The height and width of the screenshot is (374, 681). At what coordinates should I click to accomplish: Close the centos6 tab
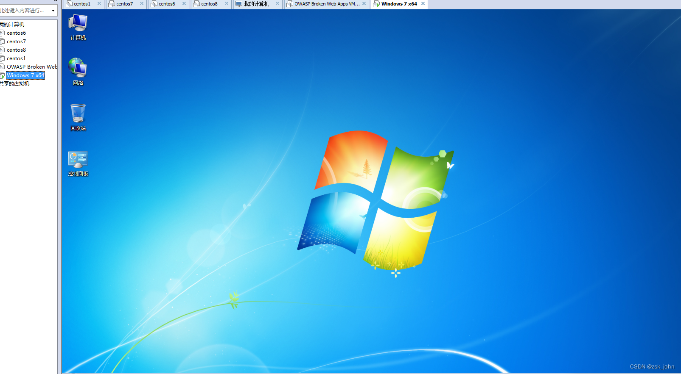pos(184,3)
